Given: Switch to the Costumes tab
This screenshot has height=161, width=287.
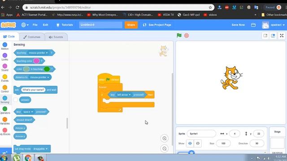Looking at the screenshot, I should point(32,37).
